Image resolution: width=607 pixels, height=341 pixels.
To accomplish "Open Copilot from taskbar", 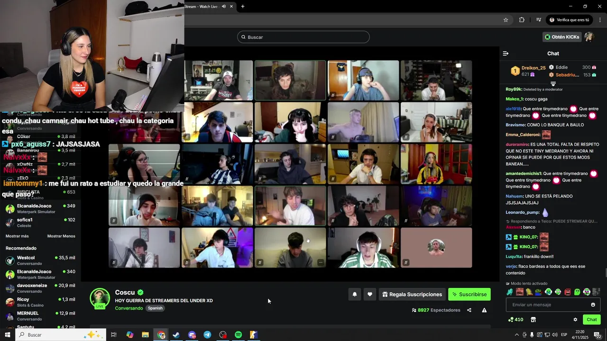I will point(129,335).
